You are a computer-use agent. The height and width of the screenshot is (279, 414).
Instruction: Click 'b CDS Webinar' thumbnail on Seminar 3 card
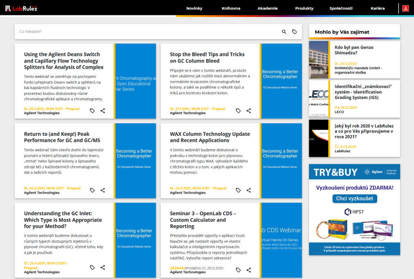coord(282,240)
